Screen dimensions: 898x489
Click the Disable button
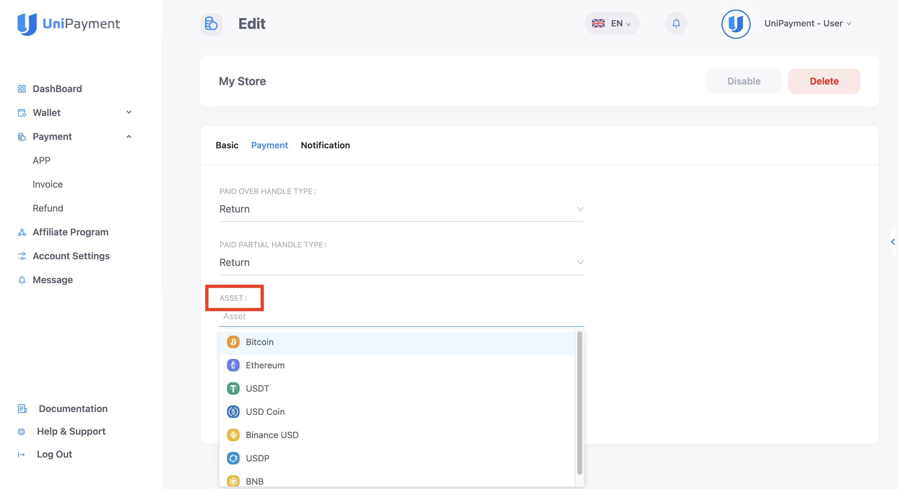coord(744,81)
